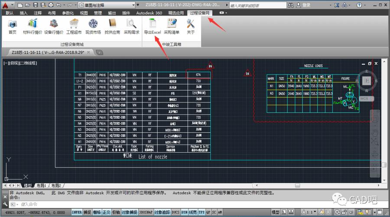Create a new drawing from quick access toolbar
This screenshot has width=390, height=217.
pos(20,5)
